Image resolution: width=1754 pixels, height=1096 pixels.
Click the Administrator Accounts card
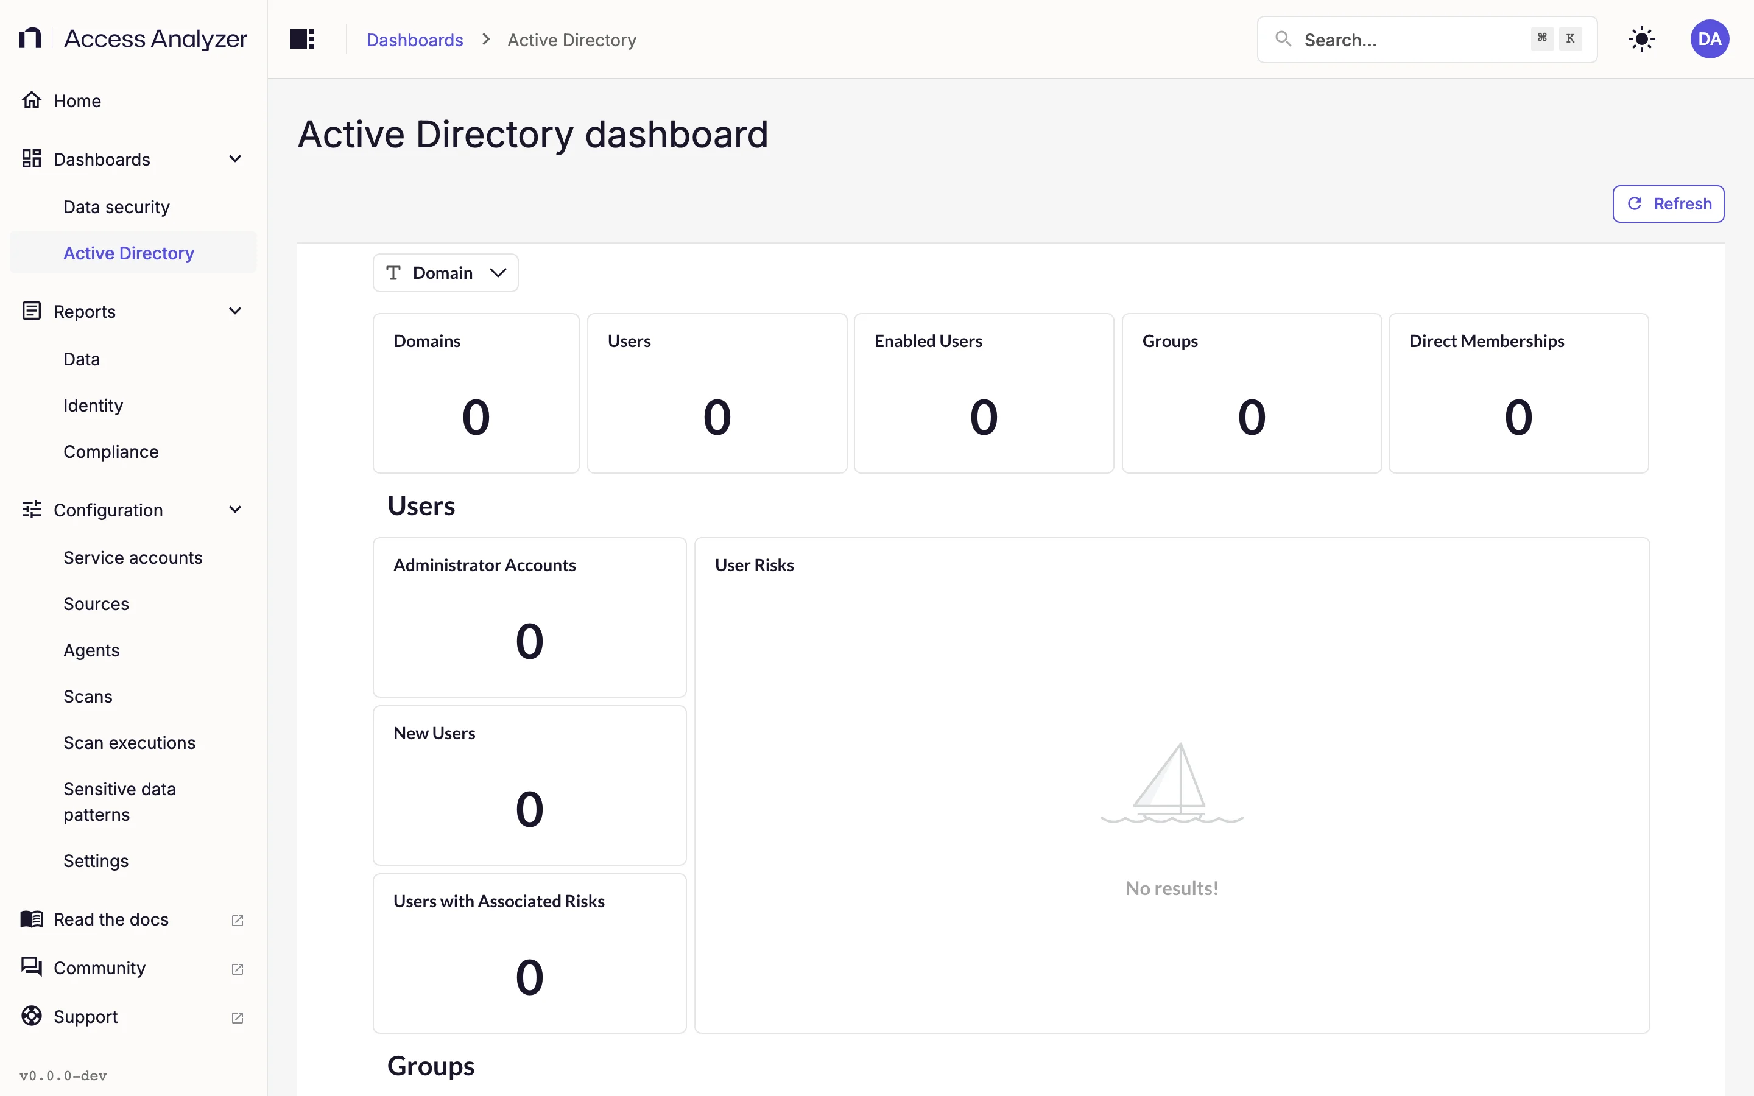pos(529,617)
